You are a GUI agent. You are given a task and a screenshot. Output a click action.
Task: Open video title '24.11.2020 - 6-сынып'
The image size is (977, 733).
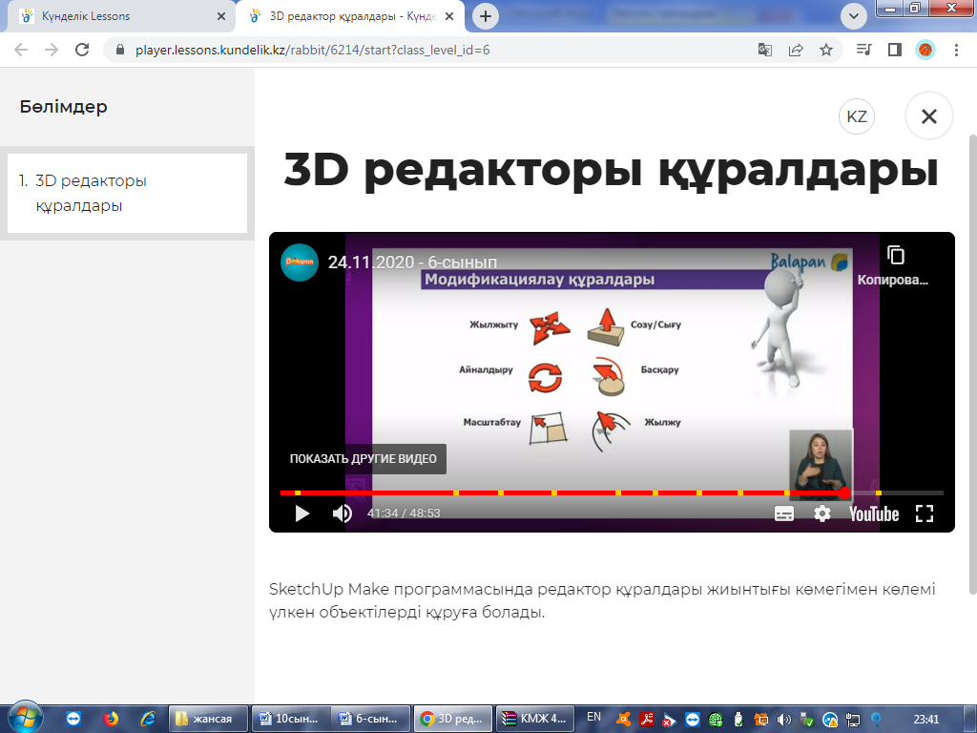(412, 262)
